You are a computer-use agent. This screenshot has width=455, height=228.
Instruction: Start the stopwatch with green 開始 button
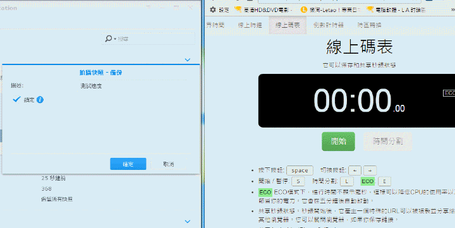tap(338, 141)
